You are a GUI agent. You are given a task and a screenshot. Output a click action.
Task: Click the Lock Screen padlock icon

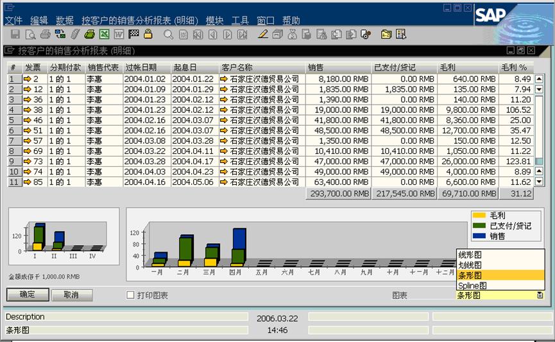pos(148,34)
